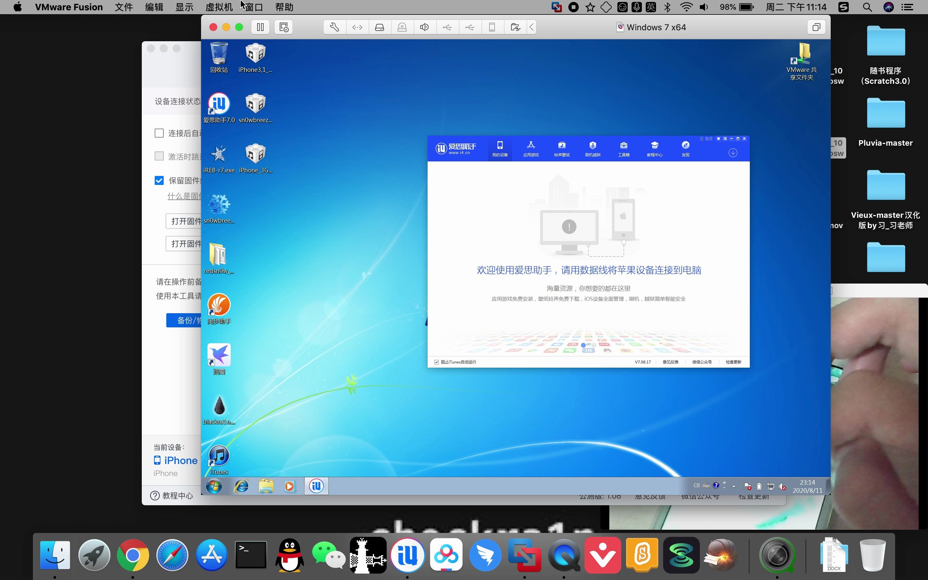Open 教程中心 in the background window

171,496
